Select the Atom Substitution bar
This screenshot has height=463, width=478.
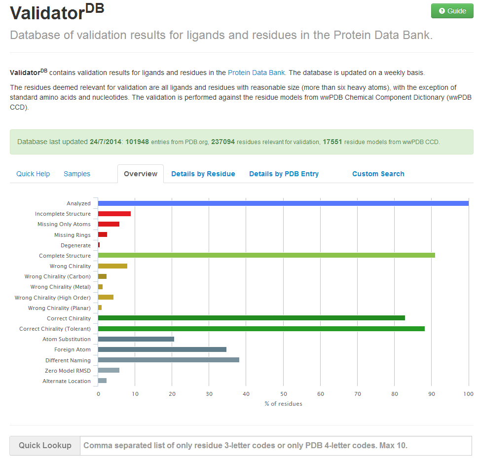click(x=136, y=339)
